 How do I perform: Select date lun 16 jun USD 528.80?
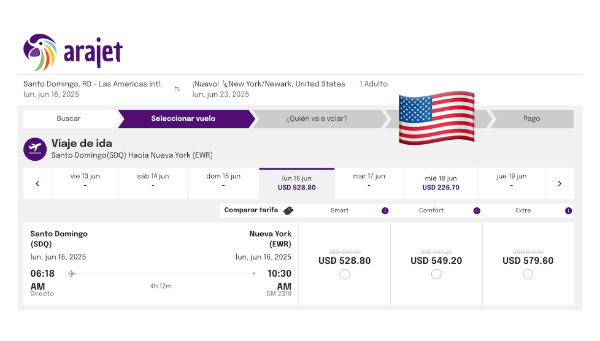pos(296,184)
